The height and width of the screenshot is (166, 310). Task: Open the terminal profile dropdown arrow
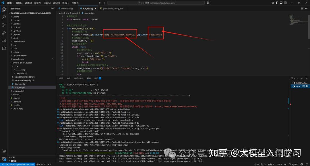click(x=295, y=78)
